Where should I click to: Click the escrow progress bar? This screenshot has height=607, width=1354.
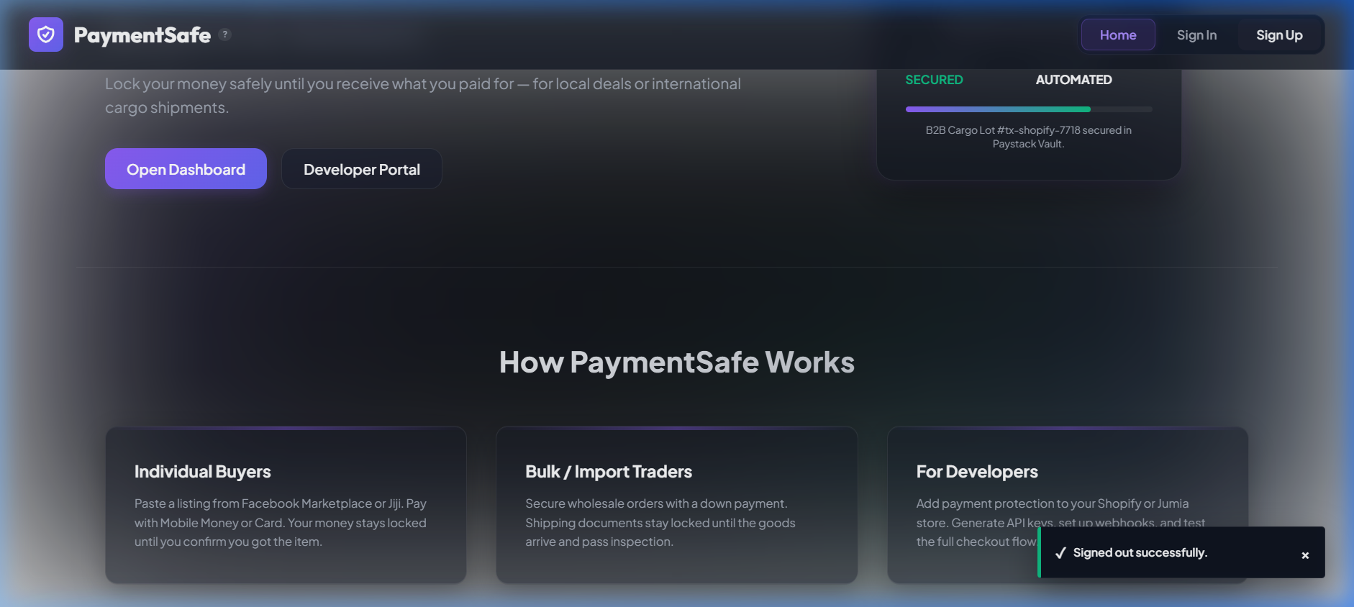(1029, 109)
